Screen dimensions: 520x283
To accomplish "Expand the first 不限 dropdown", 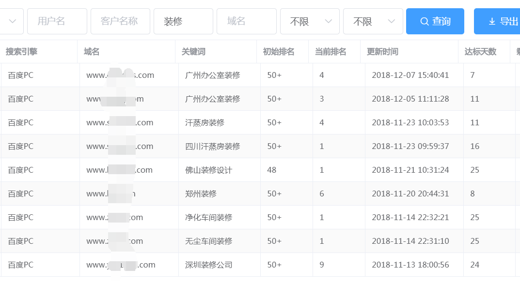I will [x=309, y=21].
